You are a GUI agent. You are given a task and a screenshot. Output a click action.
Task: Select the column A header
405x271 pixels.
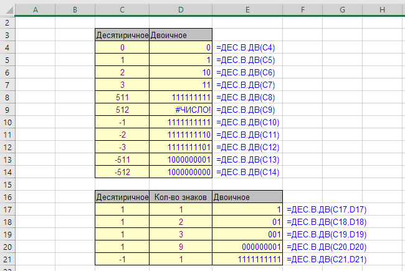(34, 9)
